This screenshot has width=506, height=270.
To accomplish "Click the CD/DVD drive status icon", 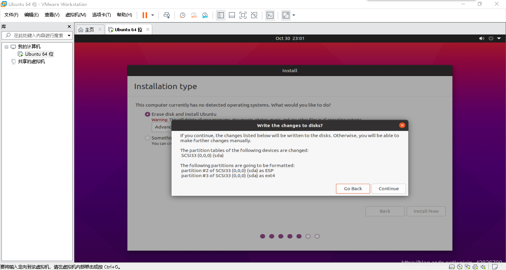I will click(x=460, y=266).
